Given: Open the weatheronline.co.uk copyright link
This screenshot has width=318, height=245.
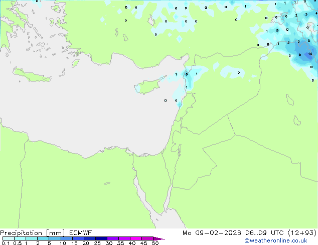Looking at the screenshot, I should click(x=276, y=240).
